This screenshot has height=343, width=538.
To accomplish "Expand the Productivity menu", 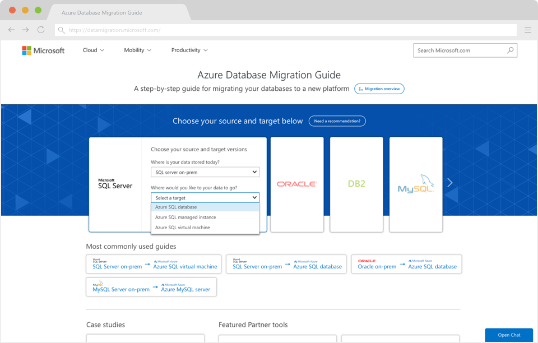I will (x=189, y=50).
